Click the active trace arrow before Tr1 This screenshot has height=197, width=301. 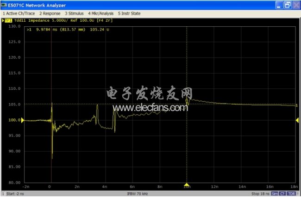pyautogui.click(x=3, y=20)
